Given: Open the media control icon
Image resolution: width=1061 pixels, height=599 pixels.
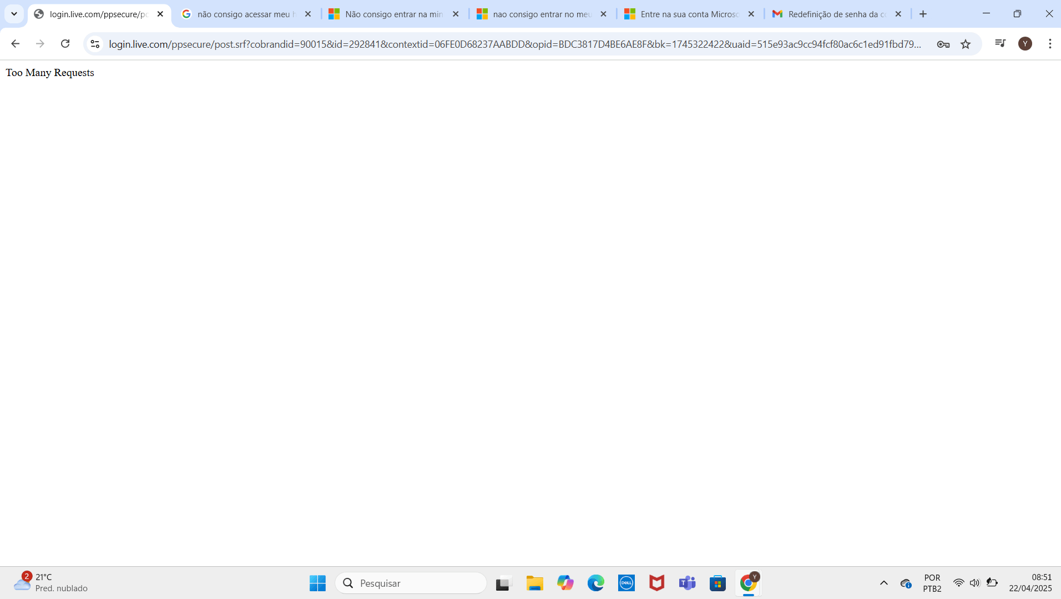Looking at the screenshot, I should click(1000, 43).
